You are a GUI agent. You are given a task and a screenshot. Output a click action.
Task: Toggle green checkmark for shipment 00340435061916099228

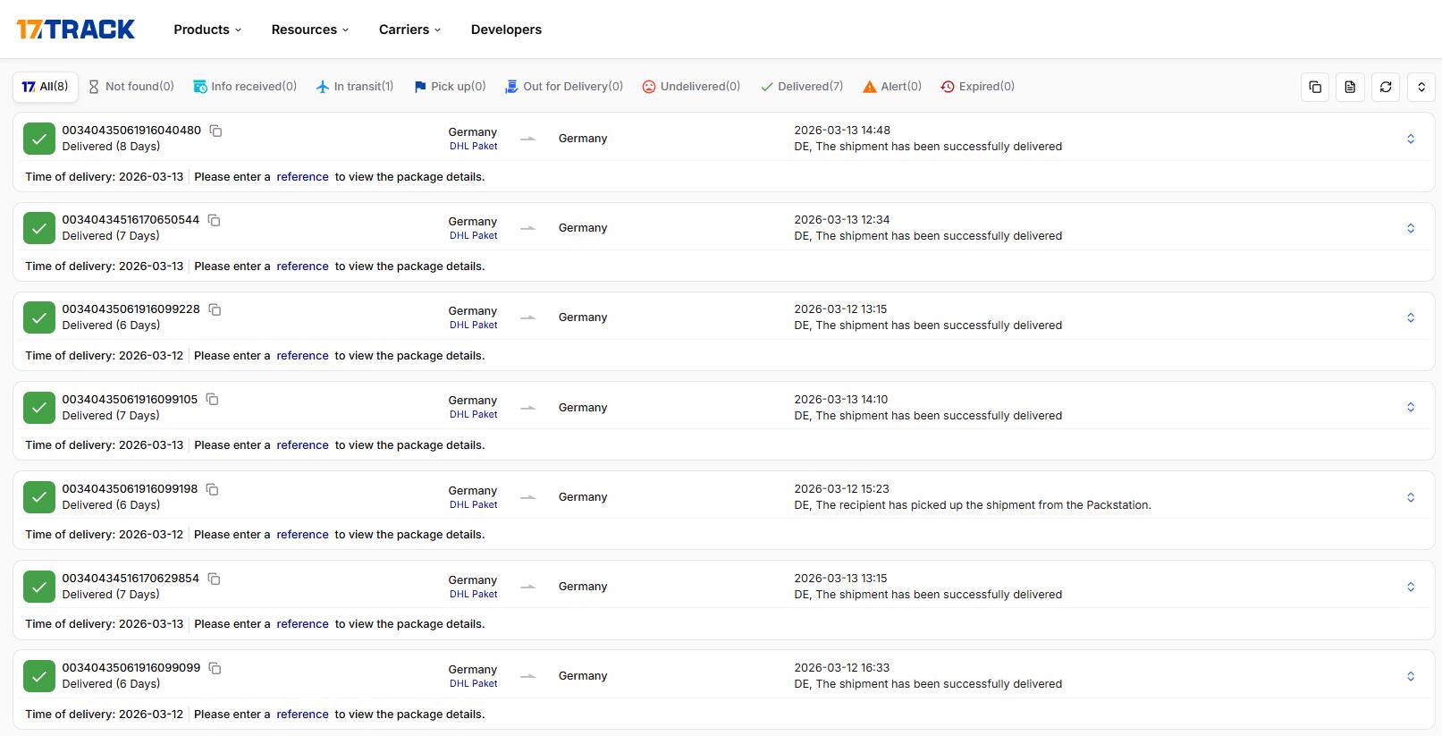[x=39, y=317]
